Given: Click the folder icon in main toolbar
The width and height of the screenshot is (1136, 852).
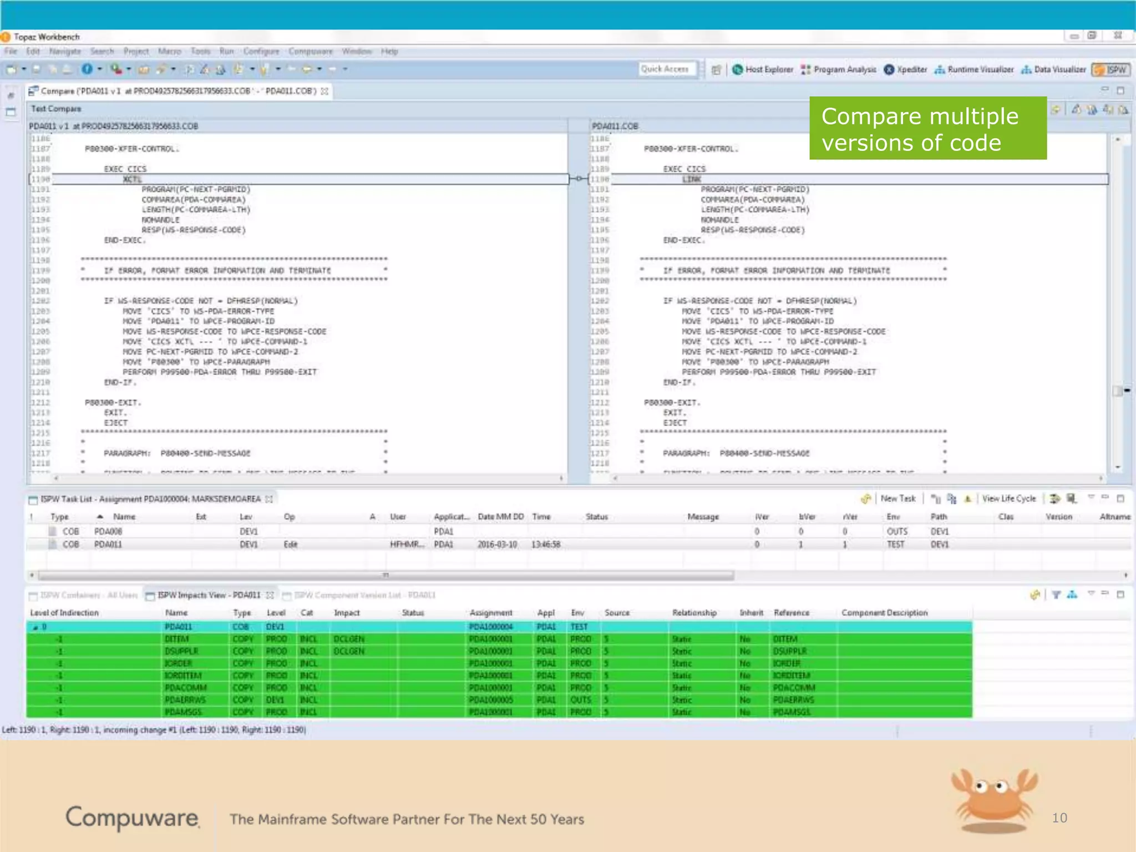Looking at the screenshot, I should tap(144, 69).
